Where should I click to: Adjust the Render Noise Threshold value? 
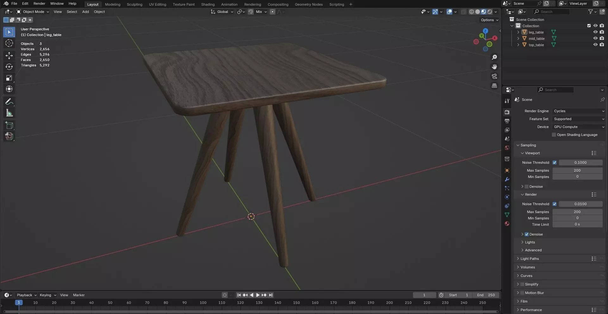point(580,204)
